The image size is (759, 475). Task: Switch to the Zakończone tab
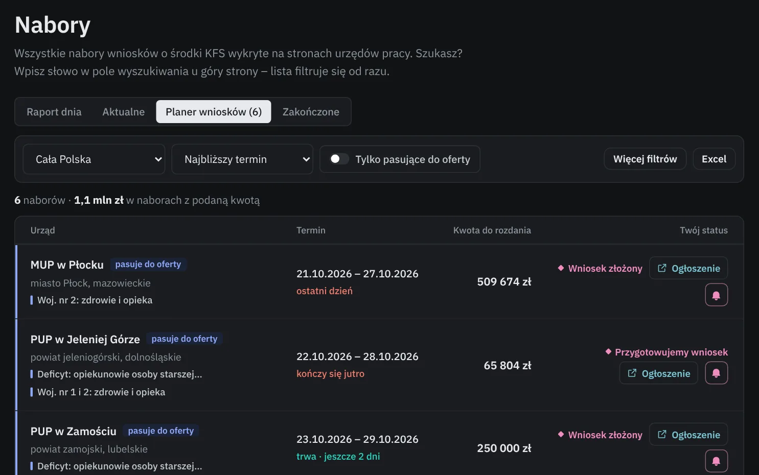click(311, 112)
